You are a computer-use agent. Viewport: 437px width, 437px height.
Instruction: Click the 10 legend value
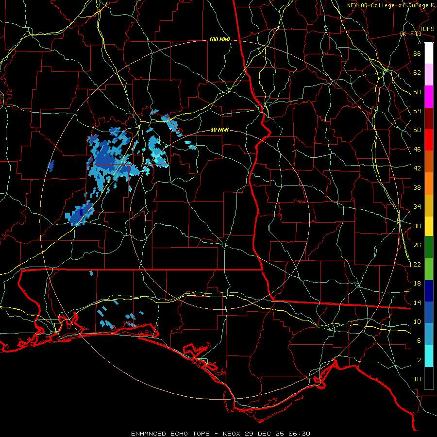pos(417,322)
